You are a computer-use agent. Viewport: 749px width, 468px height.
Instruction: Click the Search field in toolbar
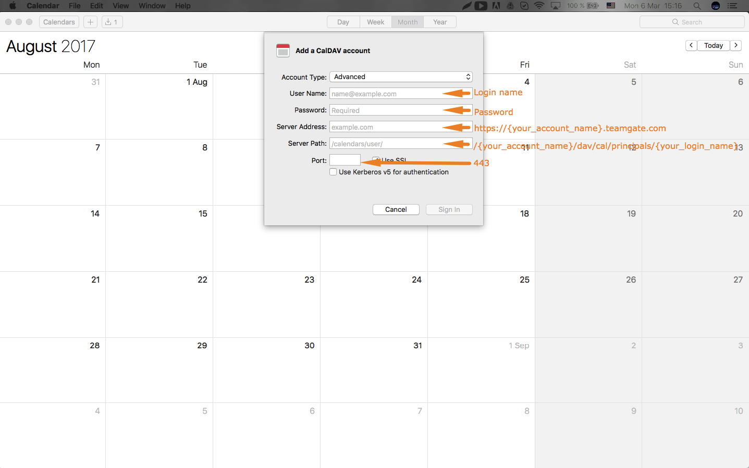(692, 22)
